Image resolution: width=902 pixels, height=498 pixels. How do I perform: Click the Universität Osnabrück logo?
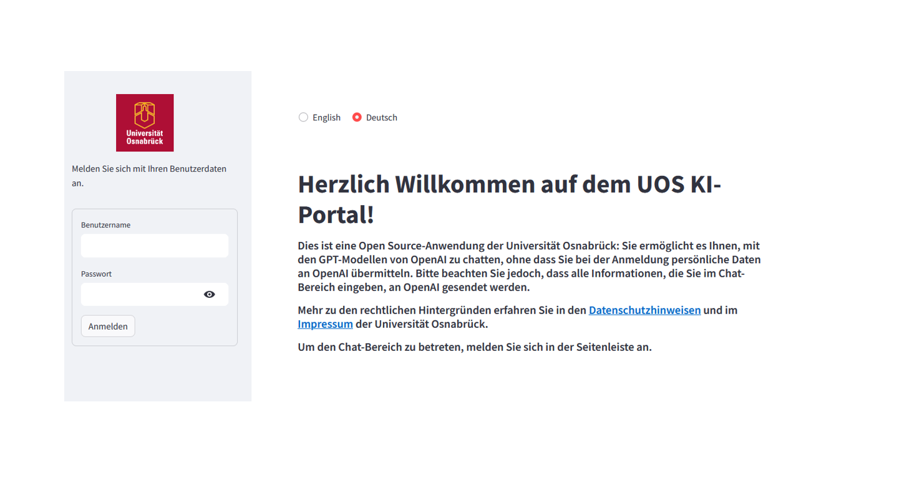(x=145, y=123)
